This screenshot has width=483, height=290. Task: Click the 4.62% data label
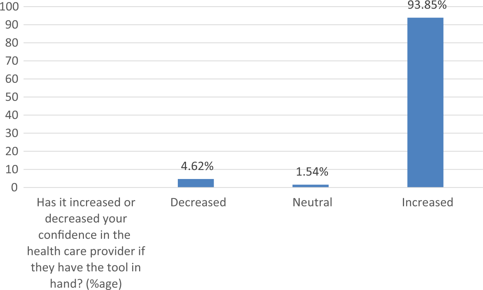[x=197, y=166]
